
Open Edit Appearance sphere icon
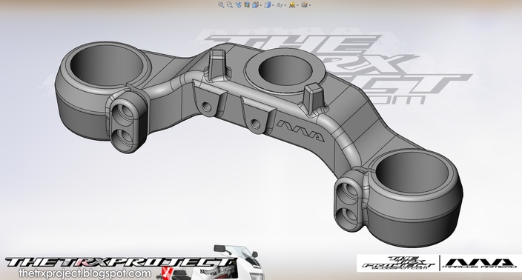click(292, 4)
